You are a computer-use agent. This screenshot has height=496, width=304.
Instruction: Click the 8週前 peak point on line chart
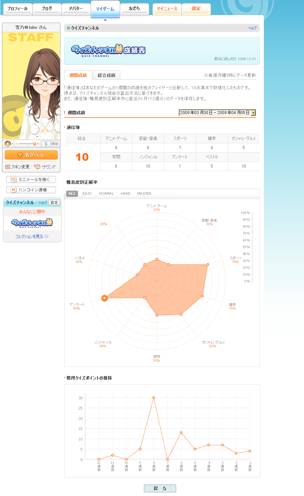[x=154, y=398]
